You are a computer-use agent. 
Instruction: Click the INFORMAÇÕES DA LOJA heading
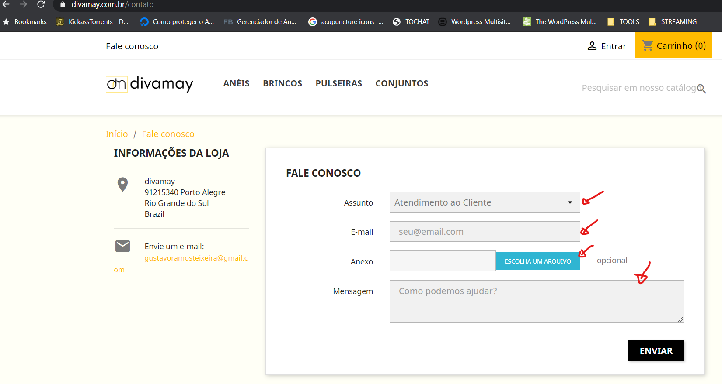171,153
